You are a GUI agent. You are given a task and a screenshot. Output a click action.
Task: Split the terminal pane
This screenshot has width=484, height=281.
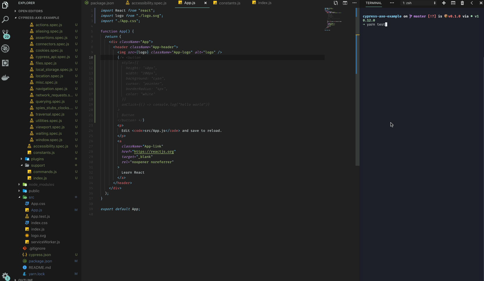pos(453,3)
